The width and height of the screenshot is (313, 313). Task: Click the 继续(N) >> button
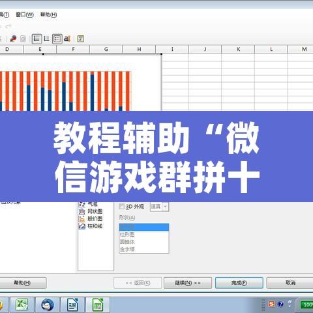tap(188, 283)
